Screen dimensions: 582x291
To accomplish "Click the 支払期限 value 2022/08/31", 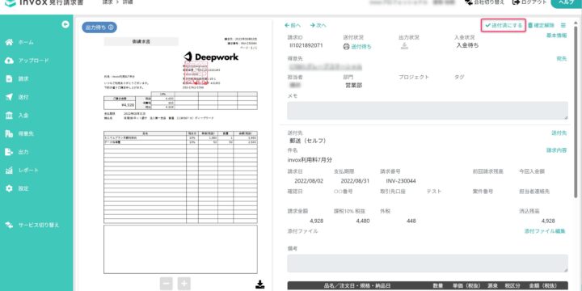I will click(x=355, y=181).
